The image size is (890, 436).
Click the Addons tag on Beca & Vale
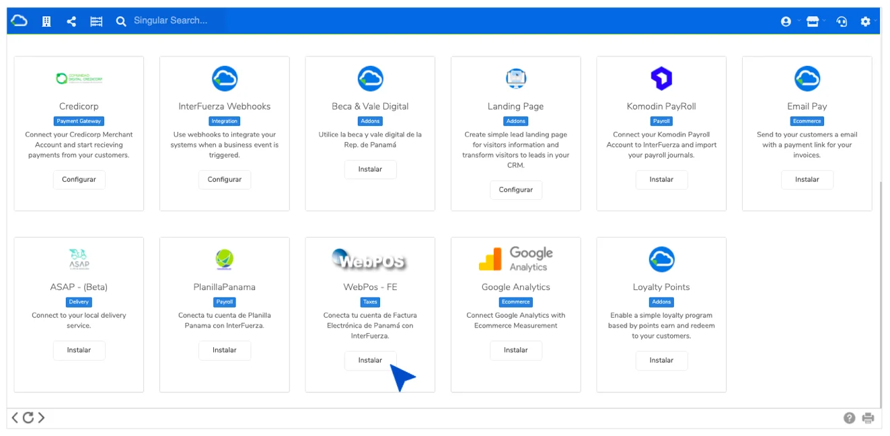pyautogui.click(x=370, y=121)
